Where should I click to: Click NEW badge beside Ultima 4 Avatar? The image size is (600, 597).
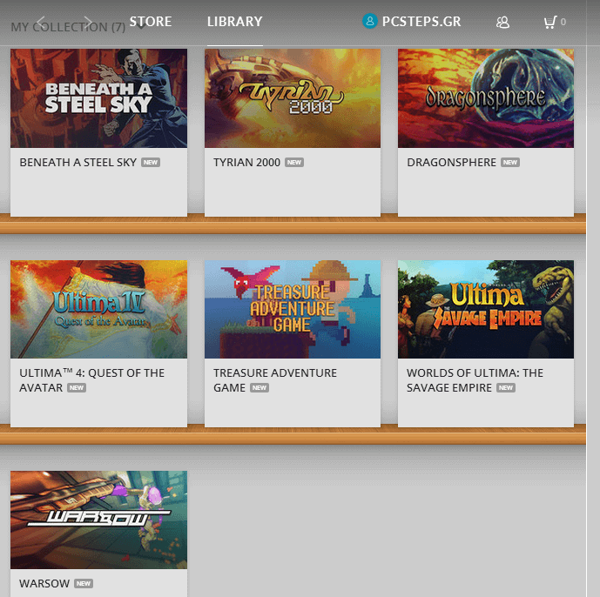point(77,388)
